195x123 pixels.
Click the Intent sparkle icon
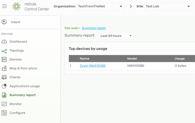coord(4,22)
